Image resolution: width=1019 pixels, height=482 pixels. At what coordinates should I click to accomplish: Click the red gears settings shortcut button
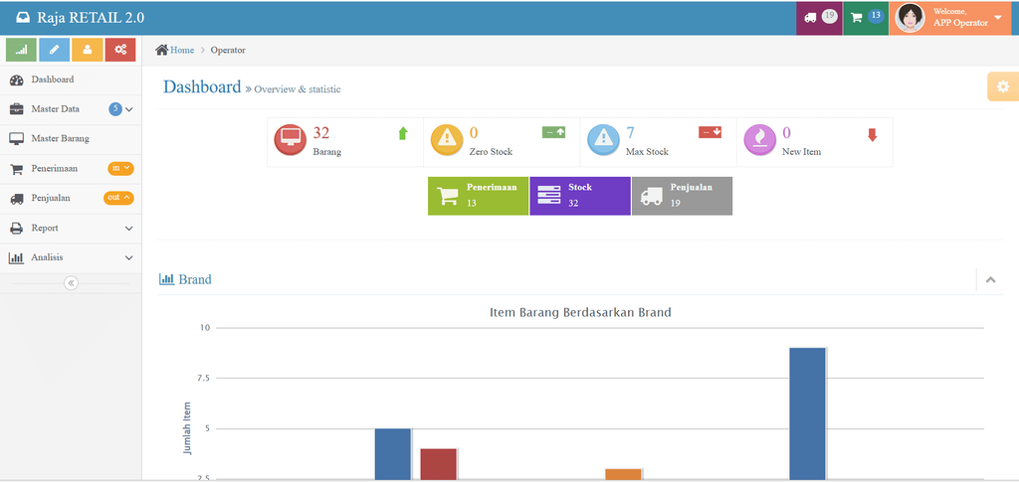coord(120,50)
